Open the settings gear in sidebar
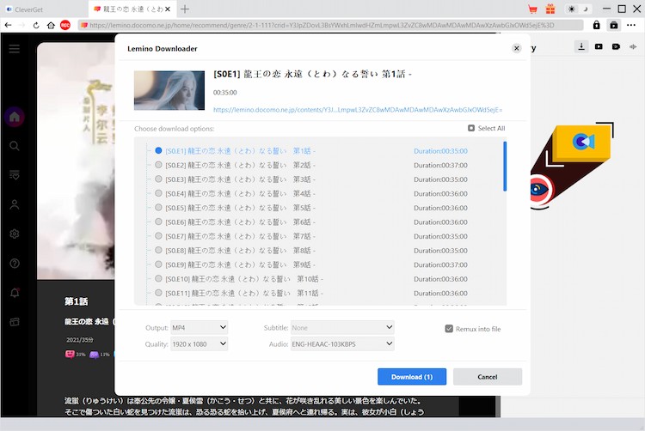Viewport: 645px width, 431px height. point(15,234)
